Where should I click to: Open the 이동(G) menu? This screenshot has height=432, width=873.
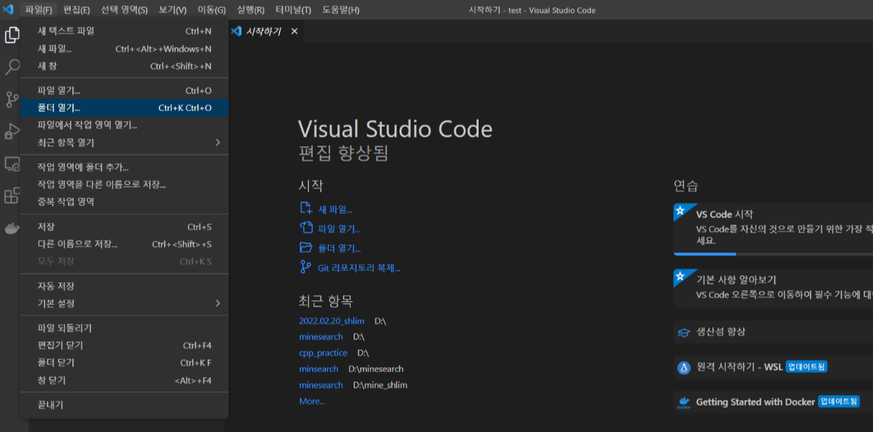pos(211,10)
